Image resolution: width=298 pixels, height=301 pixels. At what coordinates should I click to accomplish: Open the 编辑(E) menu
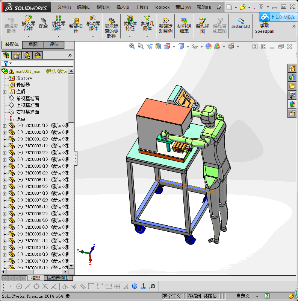tap(84, 7)
